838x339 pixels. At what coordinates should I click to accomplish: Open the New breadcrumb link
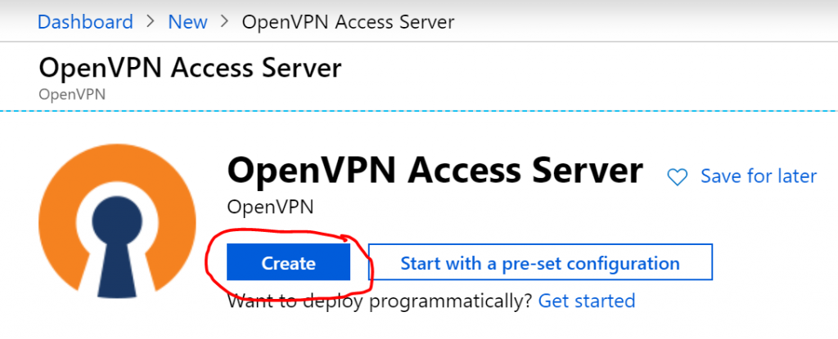(187, 22)
